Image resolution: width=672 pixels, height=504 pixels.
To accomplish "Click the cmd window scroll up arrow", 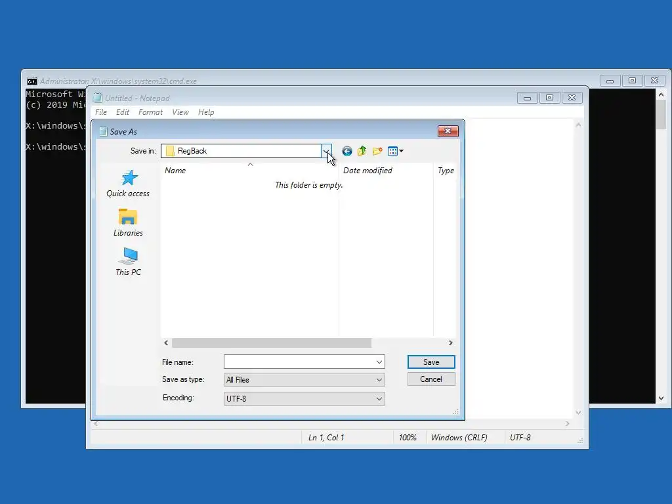I will (x=661, y=94).
